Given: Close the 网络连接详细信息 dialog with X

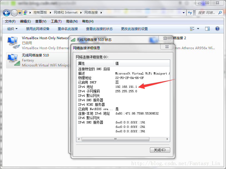Looking at the screenshot, I should [167, 47].
